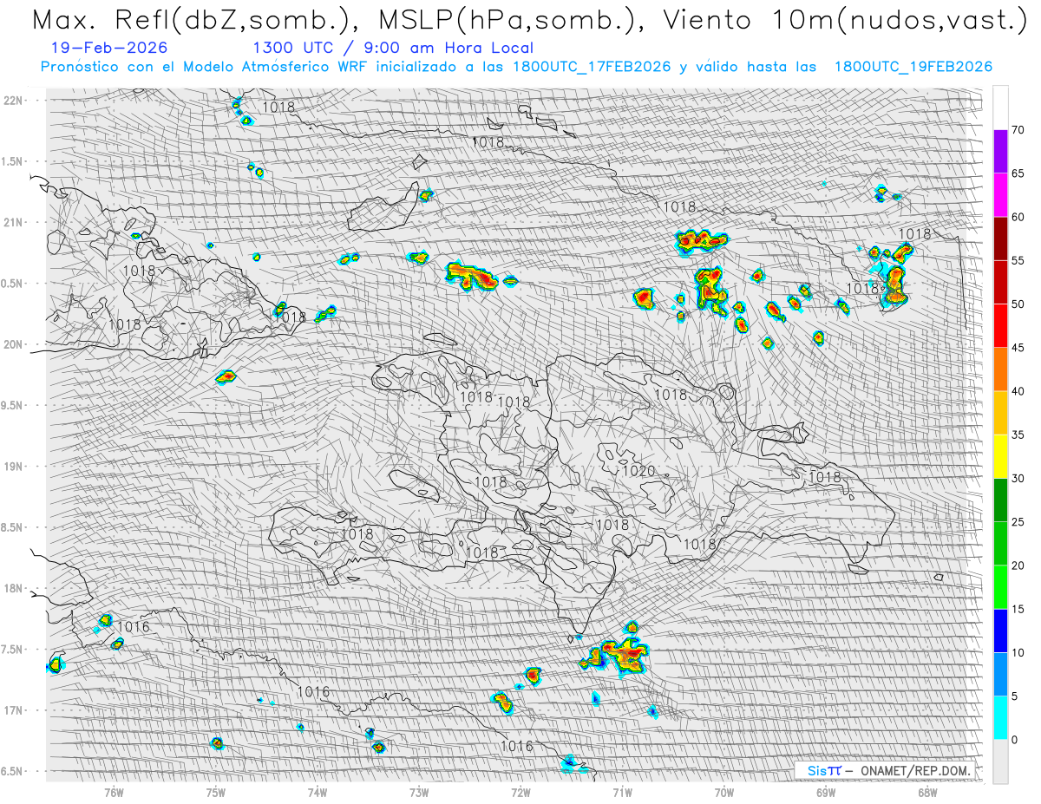Click the gold 35–40 dBZ colorbar segment

tap(1000, 413)
